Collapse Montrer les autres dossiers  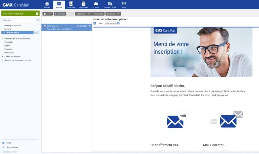3,39
